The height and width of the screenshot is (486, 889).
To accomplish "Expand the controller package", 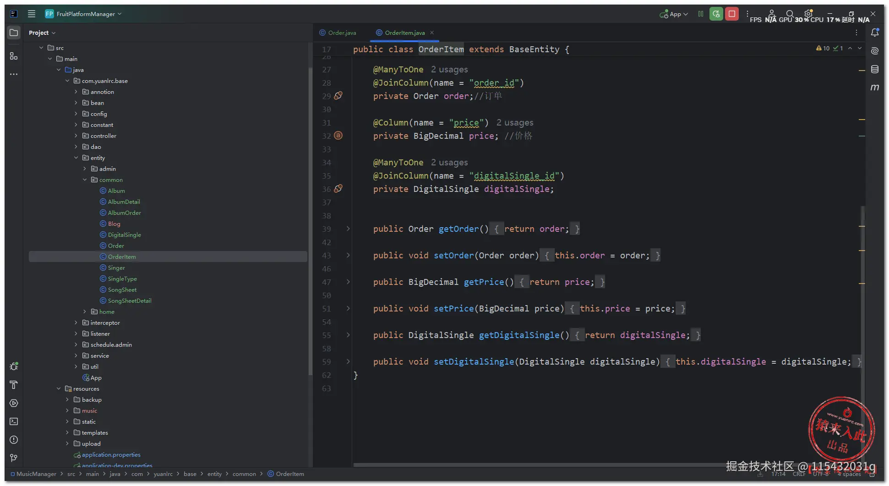I will [x=76, y=136].
